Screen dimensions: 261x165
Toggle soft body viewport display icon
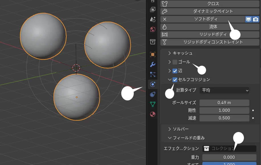pyautogui.click(x=248, y=19)
